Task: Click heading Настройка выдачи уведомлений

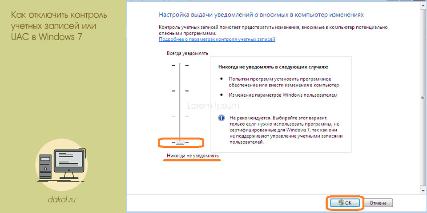Action: pos(261,15)
